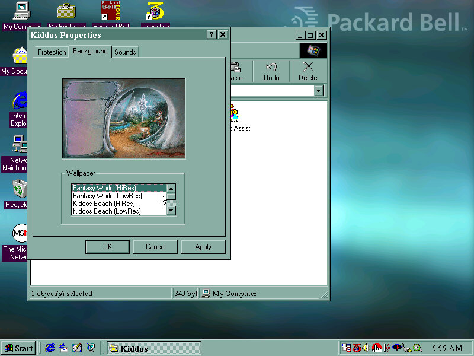Launch the Packard Bell Tour shortcut
The image size is (474, 356).
point(111,12)
